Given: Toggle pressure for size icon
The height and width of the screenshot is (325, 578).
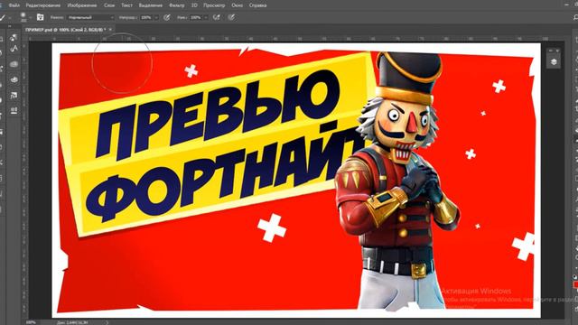Looking at the screenshot, I should (x=231, y=17).
